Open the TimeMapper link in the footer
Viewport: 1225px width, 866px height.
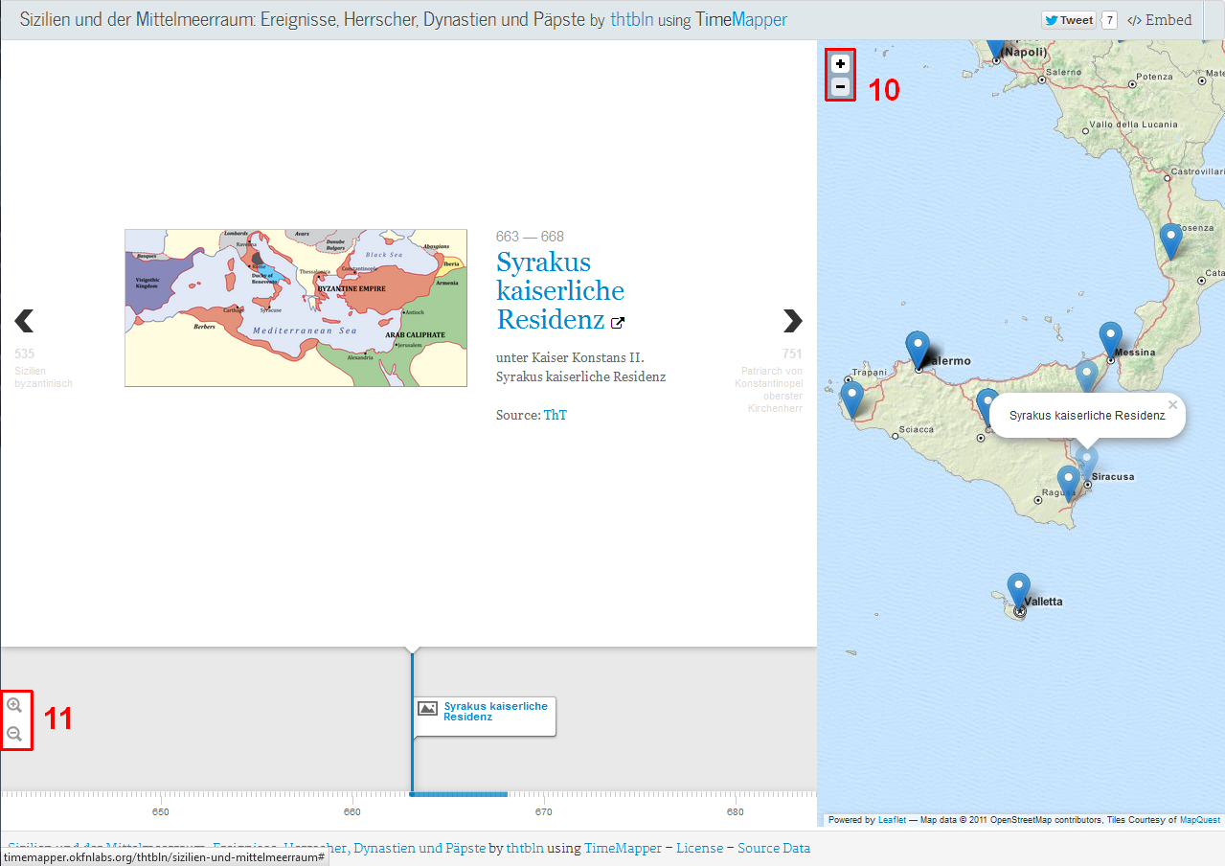[x=624, y=848]
